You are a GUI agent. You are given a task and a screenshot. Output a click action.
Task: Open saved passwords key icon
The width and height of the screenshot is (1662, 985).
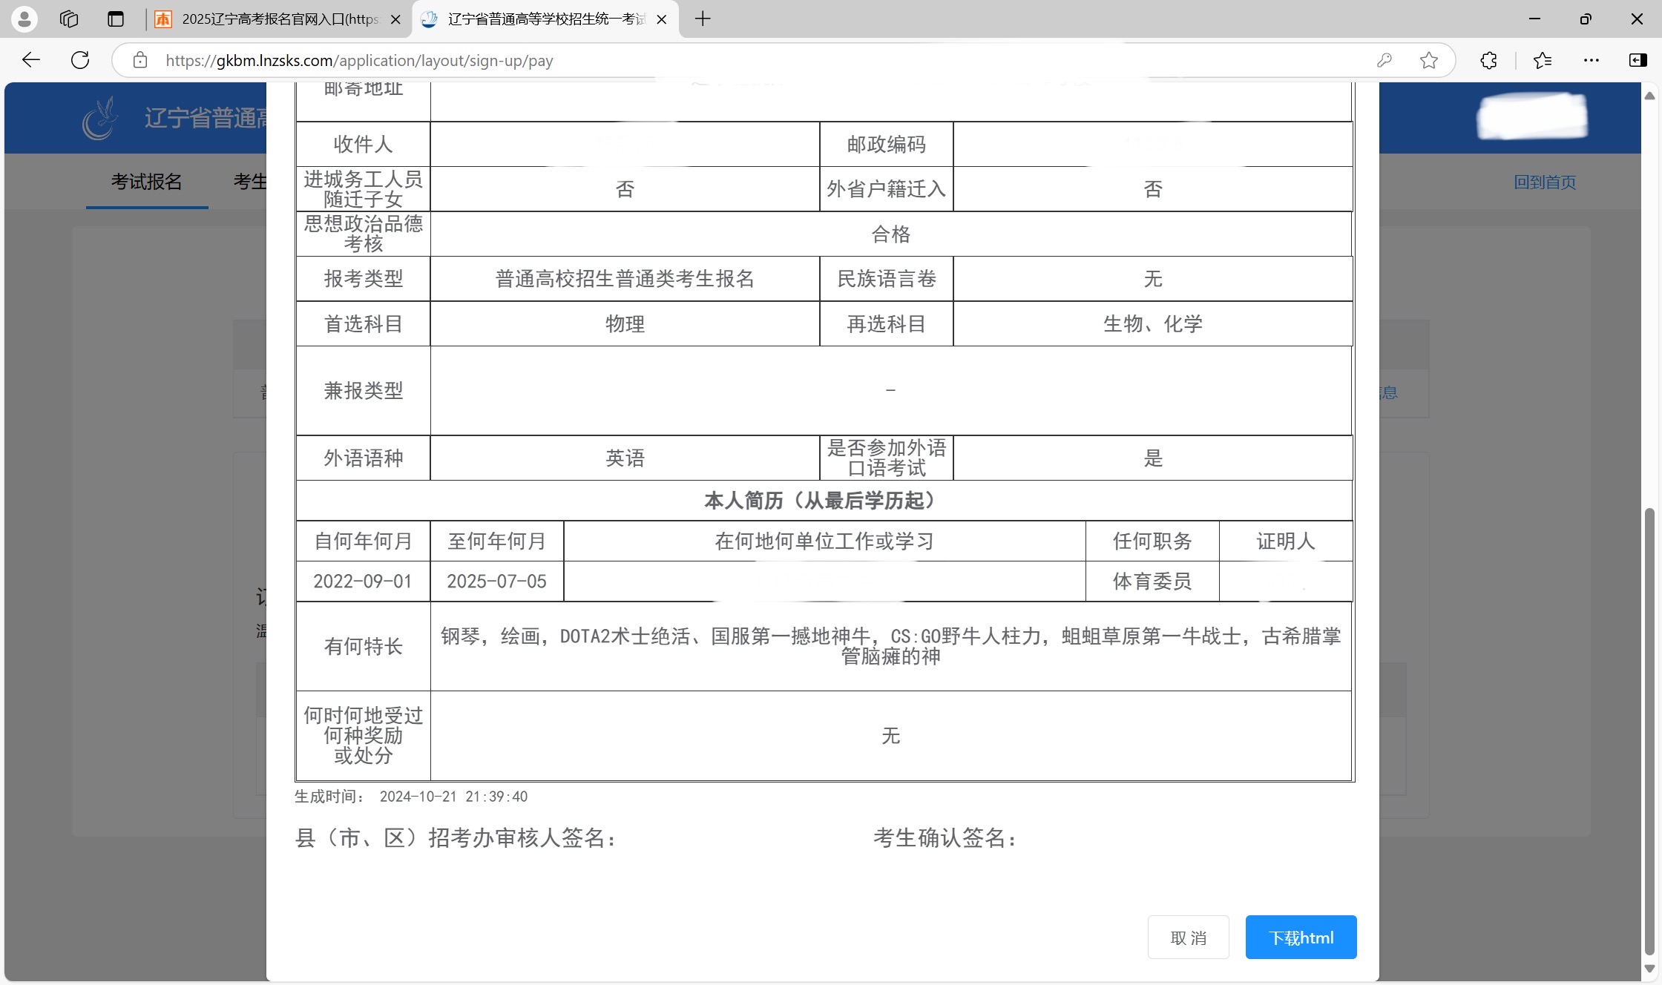1384,60
